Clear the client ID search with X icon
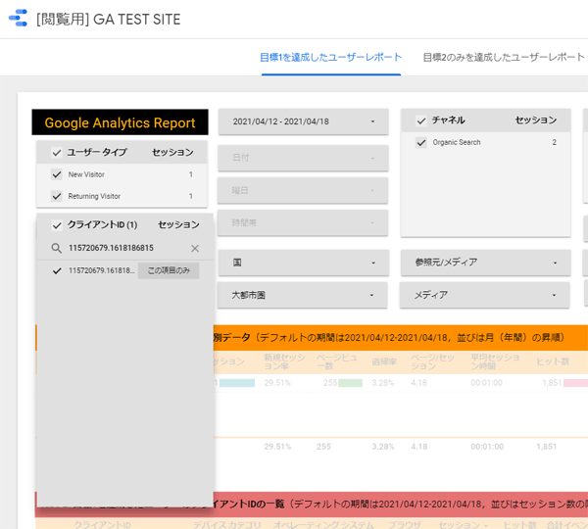The height and width of the screenshot is (529, 588). click(x=195, y=248)
